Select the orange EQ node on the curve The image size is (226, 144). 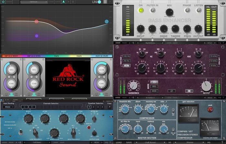click(x=36, y=22)
